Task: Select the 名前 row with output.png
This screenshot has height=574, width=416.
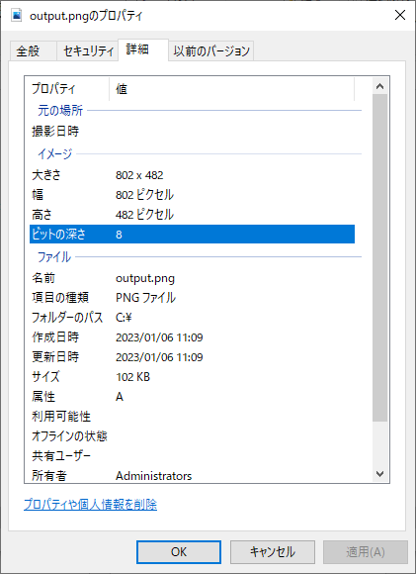Action: point(192,278)
